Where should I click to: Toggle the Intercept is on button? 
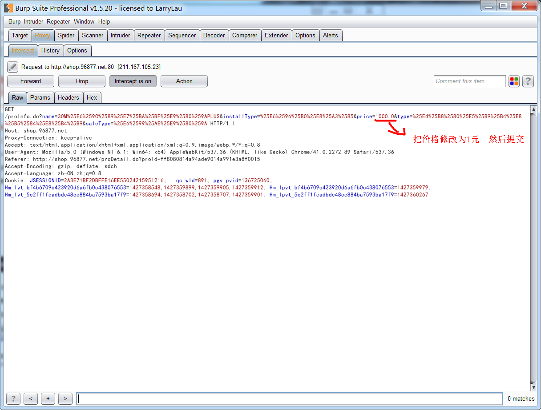(133, 81)
